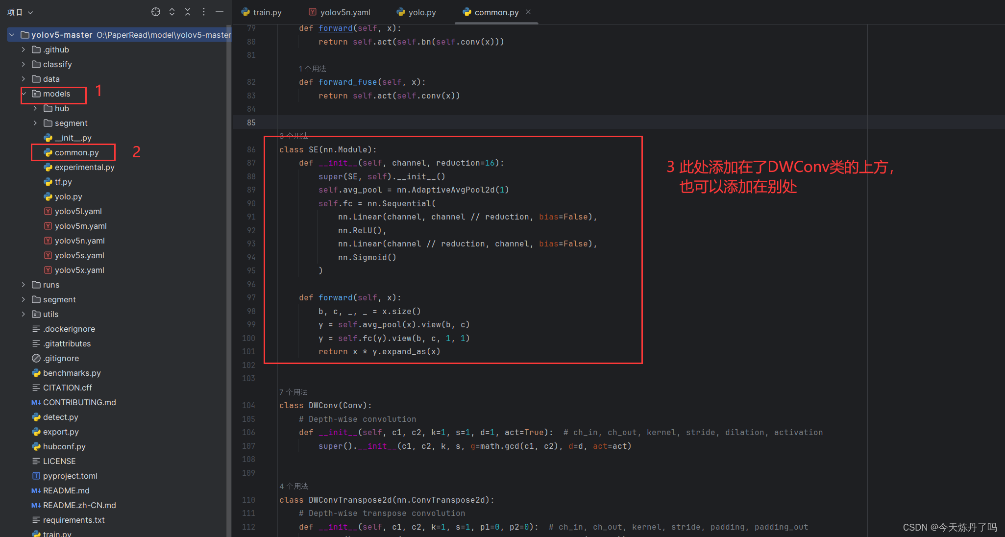This screenshot has height=537, width=1005.
Task: Open the .gitignore file
Action: point(55,358)
